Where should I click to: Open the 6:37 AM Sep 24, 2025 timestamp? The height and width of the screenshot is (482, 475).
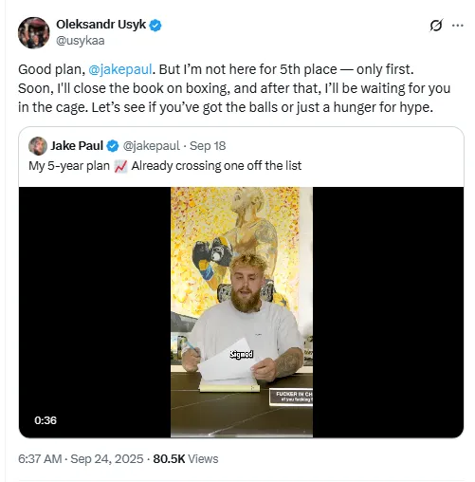pyautogui.click(x=81, y=459)
